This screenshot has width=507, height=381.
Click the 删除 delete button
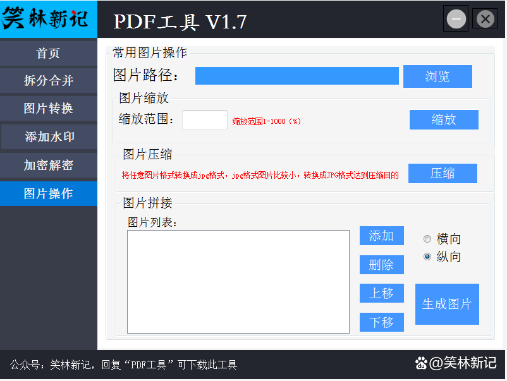(x=381, y=265)
